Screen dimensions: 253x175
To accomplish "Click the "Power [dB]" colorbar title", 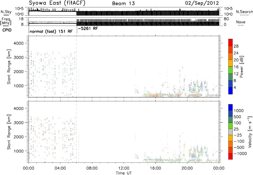I will [241, 67].
